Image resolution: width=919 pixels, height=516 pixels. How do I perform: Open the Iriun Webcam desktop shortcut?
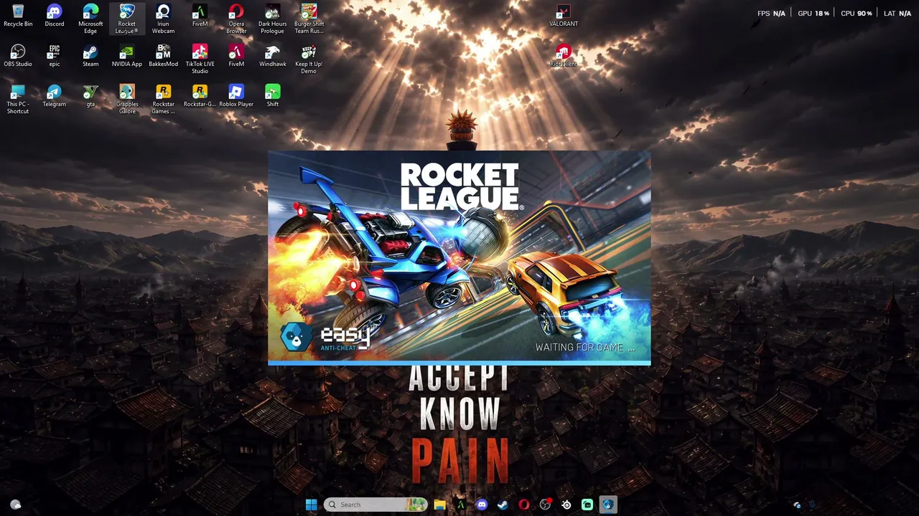163,19
